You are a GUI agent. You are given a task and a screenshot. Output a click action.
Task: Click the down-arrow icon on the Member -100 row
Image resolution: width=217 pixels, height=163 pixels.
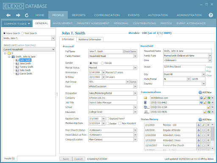tap(199, 125)
